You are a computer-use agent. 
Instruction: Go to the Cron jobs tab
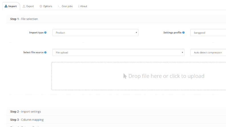[x=65, y=6]
